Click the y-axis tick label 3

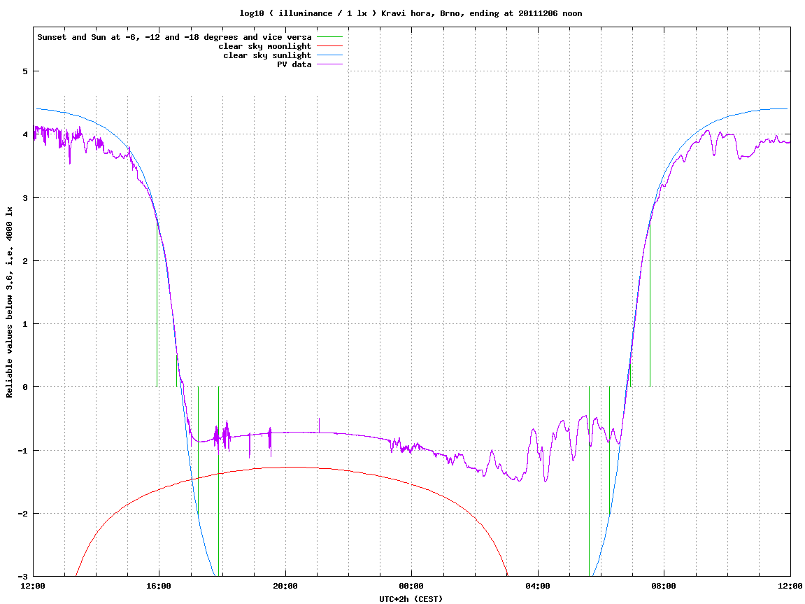click(24, 198)
